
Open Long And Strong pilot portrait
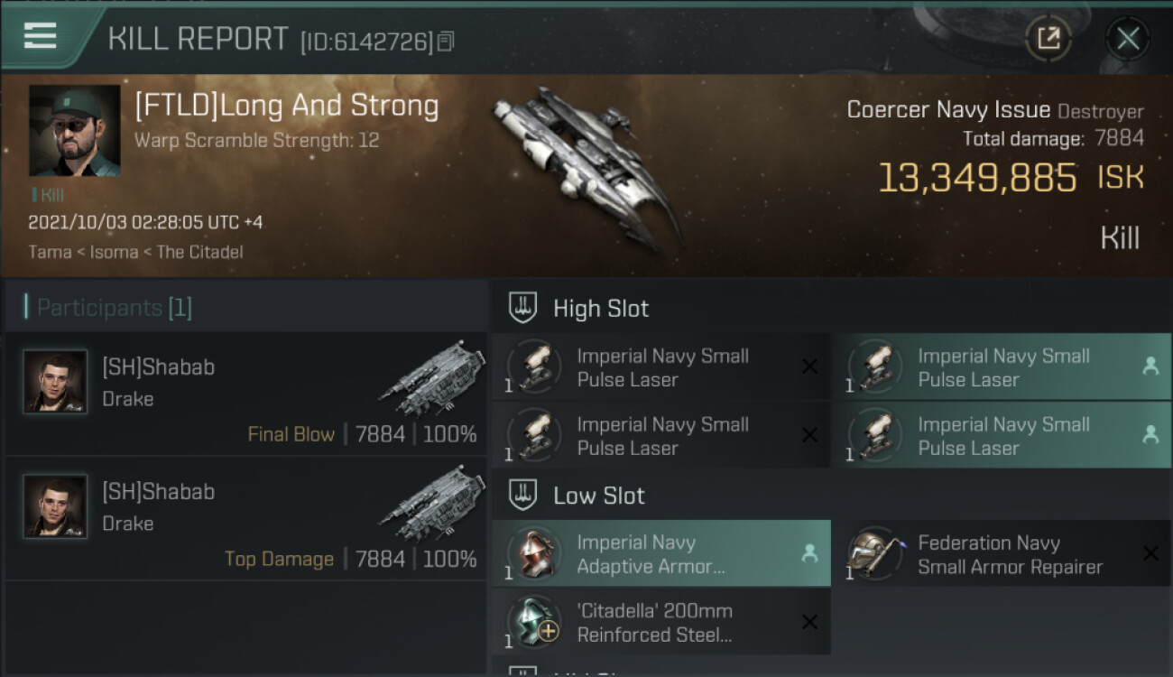click(x=74, y=131)
